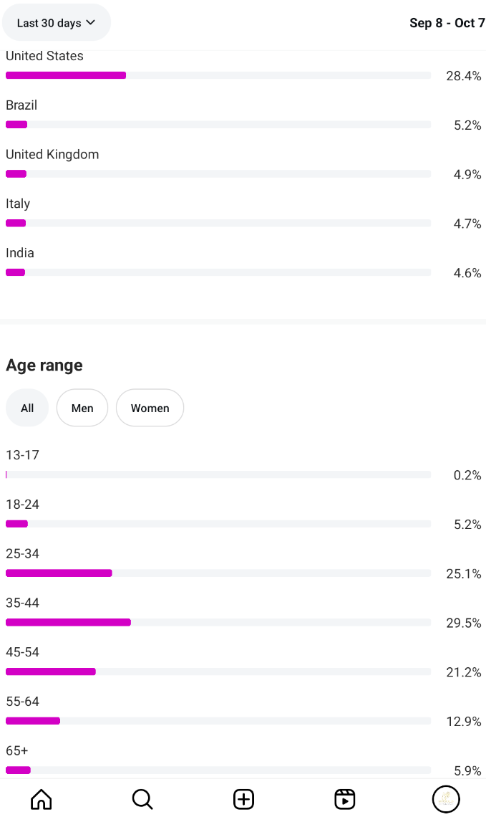Image resolution: width=486 pixels, height=817 pixels.
Task: Click the United Kingdom label
Action: tap(52, 155)
